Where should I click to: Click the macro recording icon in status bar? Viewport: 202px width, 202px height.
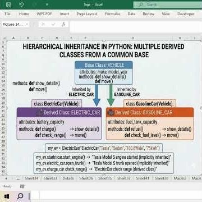pos(22,186)
